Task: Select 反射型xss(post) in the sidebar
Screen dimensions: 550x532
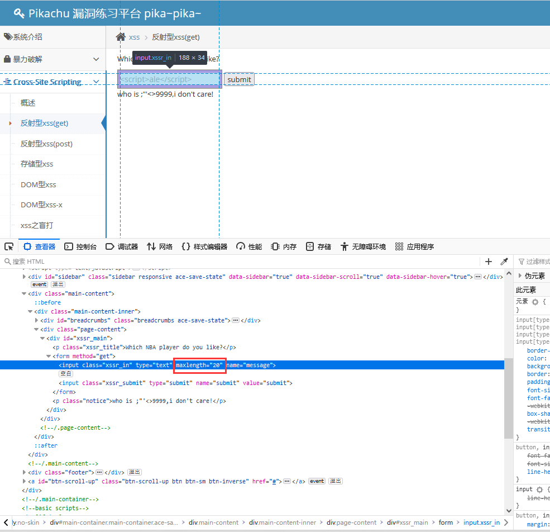Action: [x=46, y=144]
